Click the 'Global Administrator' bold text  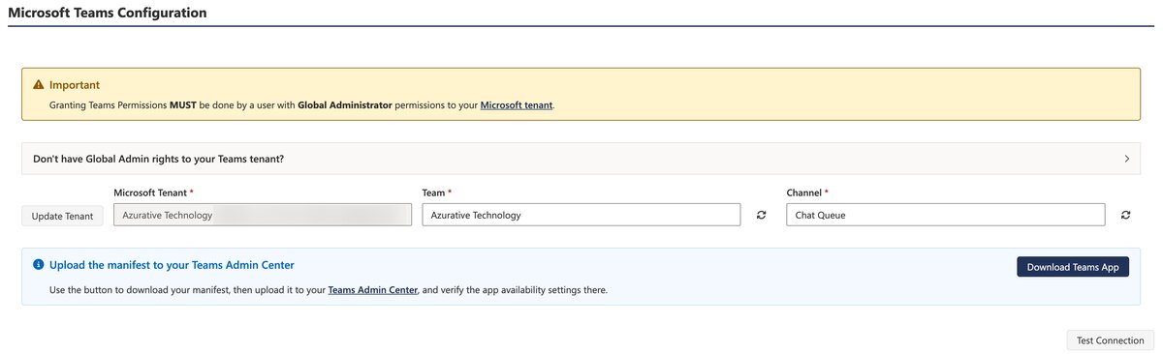(x=345, y=104)
